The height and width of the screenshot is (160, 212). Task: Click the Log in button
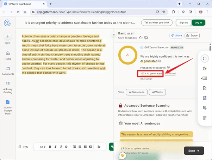198,23
